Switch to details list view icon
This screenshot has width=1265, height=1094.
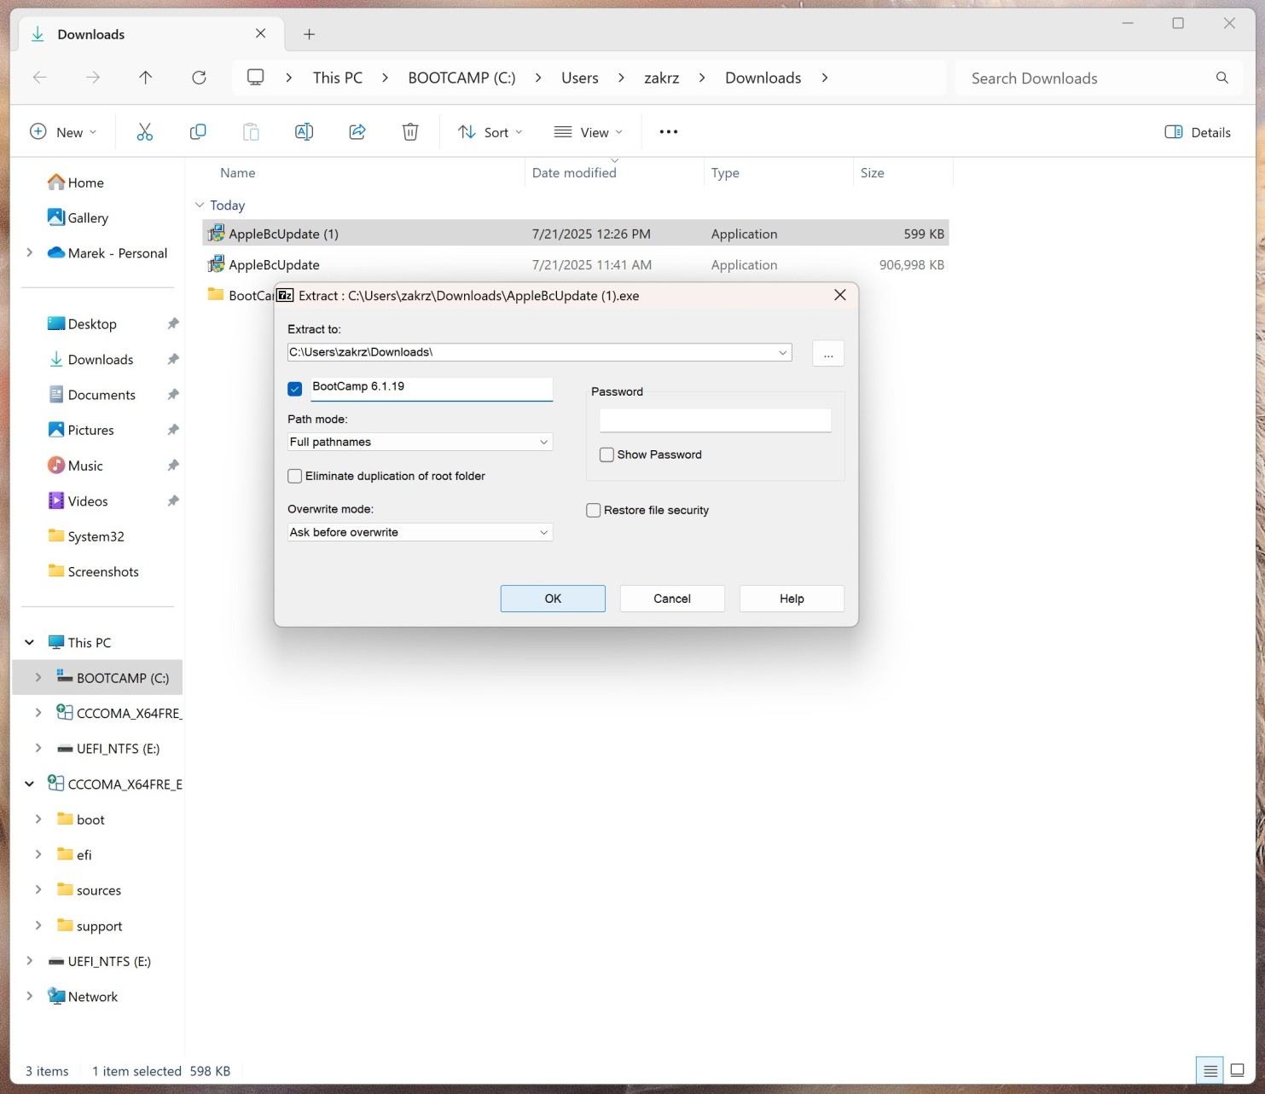coord(1210,1071)
